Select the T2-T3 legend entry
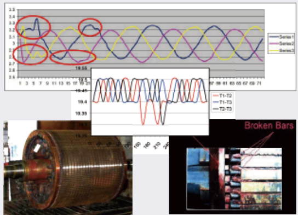The width and height of the screenshot is (298, 215). (x=222, y=109)
